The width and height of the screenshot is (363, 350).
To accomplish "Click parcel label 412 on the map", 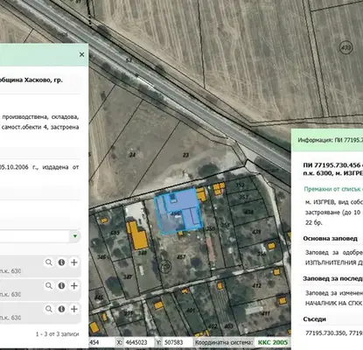I will pyautogui.click(x=256, y=285).
